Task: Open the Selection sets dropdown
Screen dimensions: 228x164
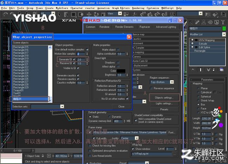Action: 62,106
